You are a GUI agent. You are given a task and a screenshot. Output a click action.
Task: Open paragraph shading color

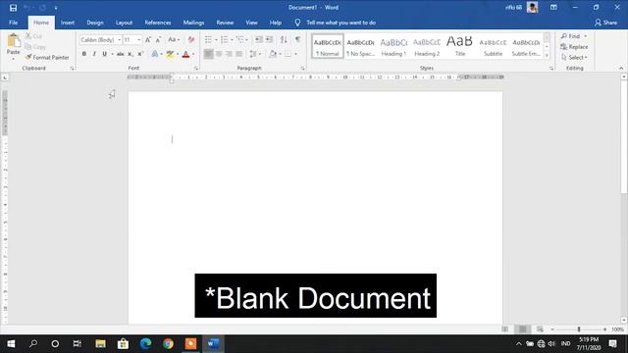273,54
